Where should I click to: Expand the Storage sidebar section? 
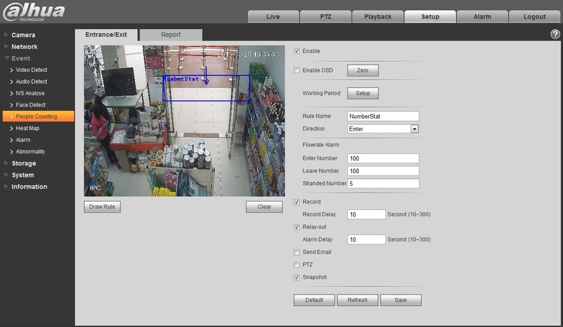(24, 163)
